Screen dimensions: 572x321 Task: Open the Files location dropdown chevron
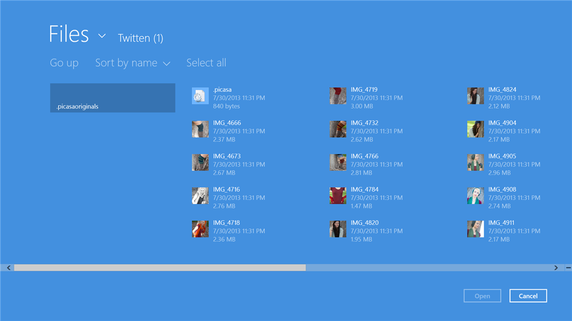tap(102, 36)
